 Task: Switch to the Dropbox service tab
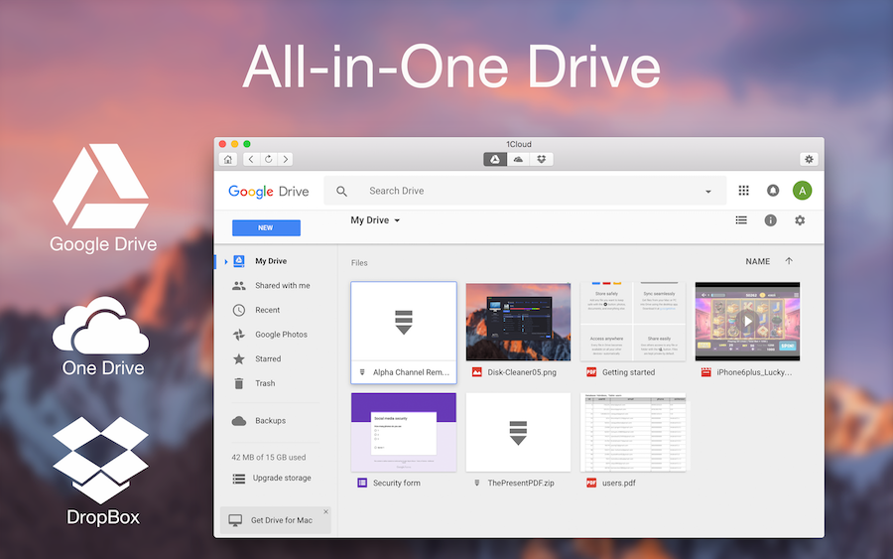(x=541, y=160)
